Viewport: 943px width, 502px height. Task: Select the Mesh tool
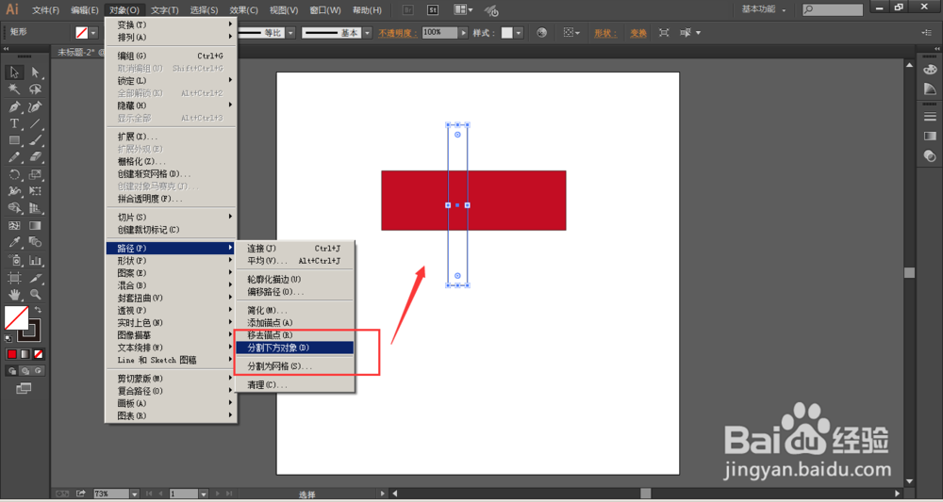(14, 226)
